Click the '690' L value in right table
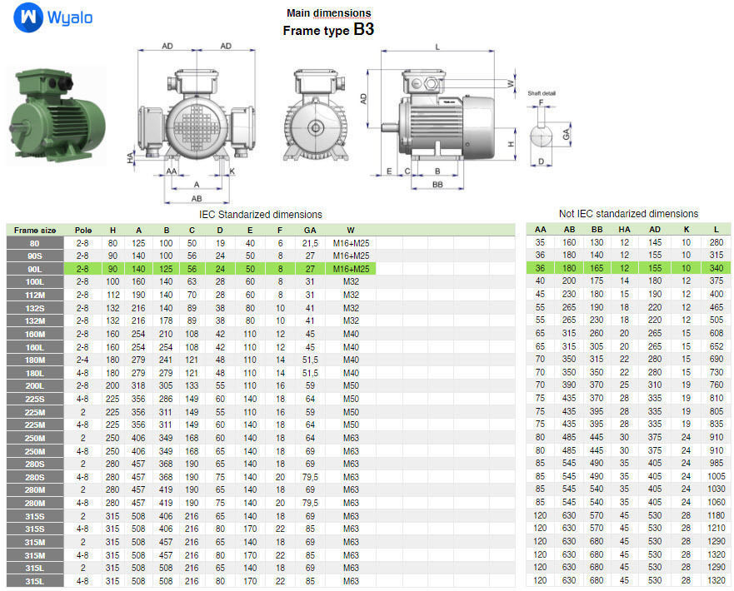 [717, 359]
